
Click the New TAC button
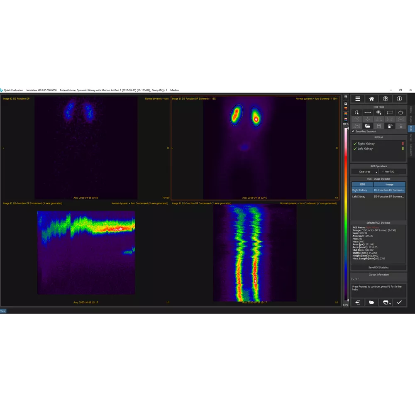(x=392, y=172)
